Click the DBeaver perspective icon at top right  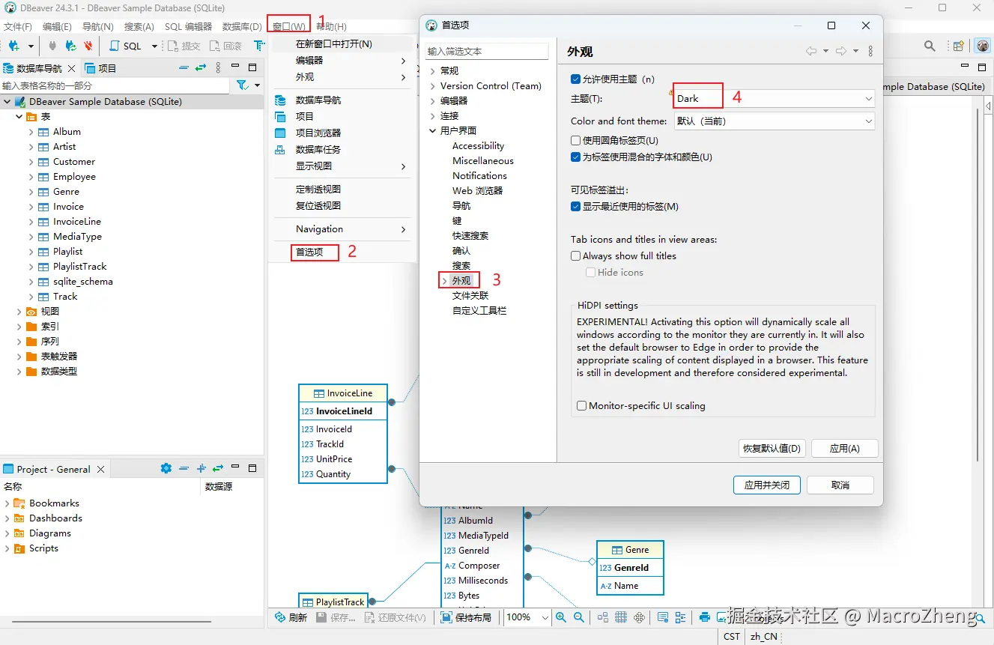[x=984, y=46]
